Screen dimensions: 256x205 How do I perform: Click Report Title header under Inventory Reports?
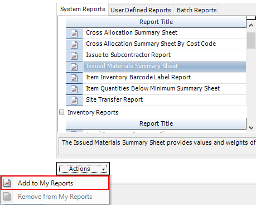[x=156, y=123]
